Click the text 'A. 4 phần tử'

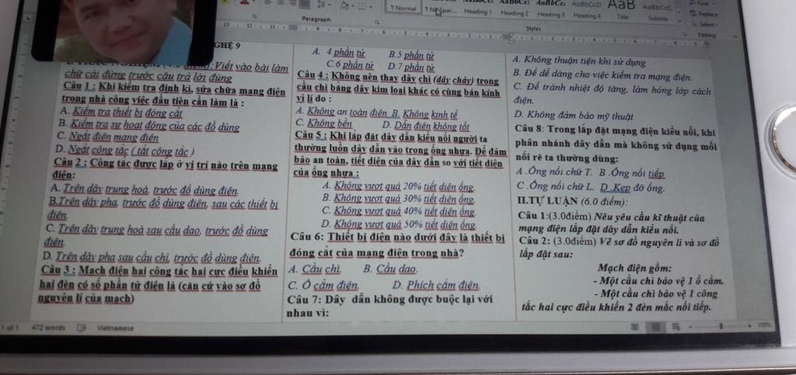point(339,52)
